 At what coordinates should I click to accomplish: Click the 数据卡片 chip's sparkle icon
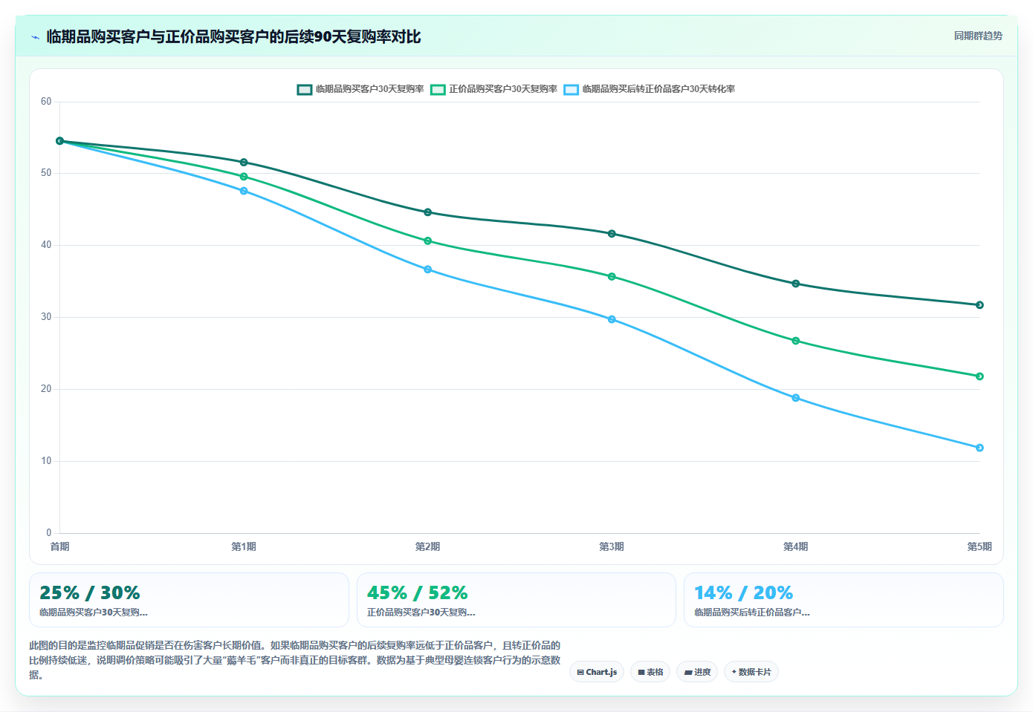734,672
